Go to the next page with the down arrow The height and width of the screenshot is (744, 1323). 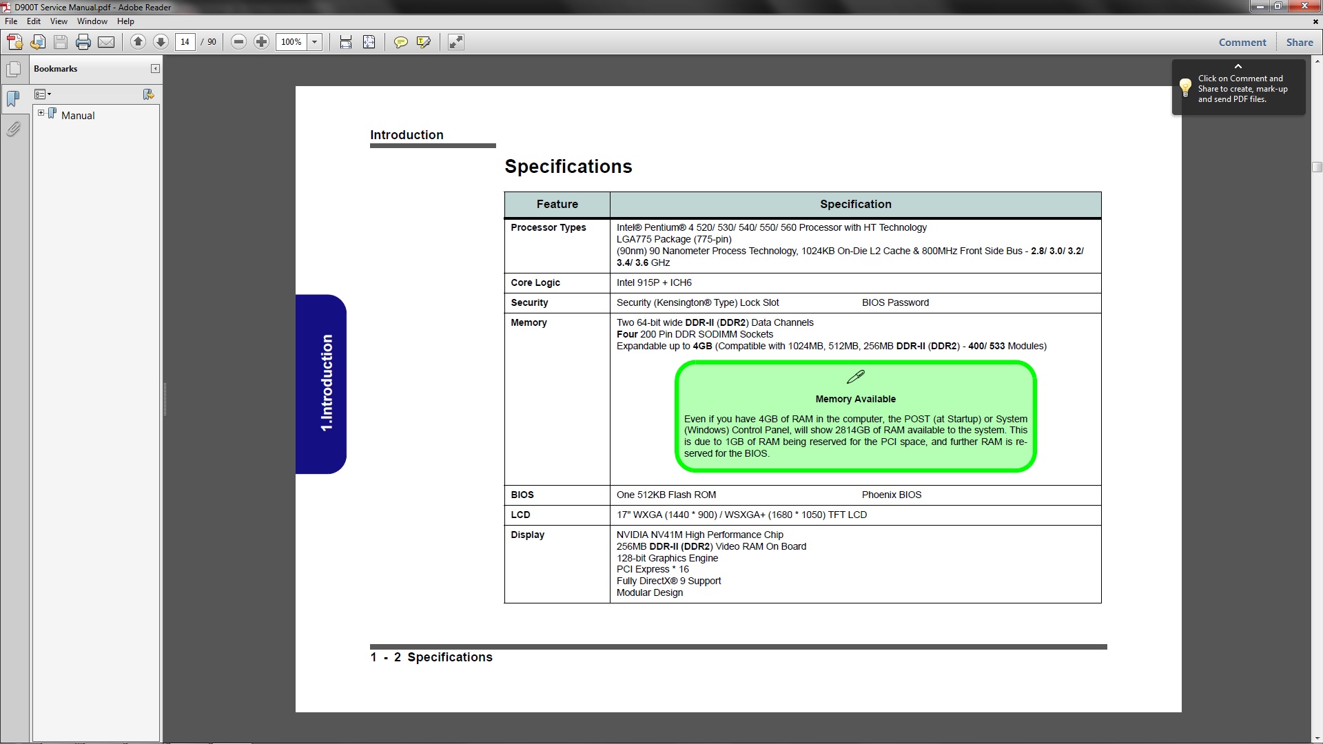(161, 42)
